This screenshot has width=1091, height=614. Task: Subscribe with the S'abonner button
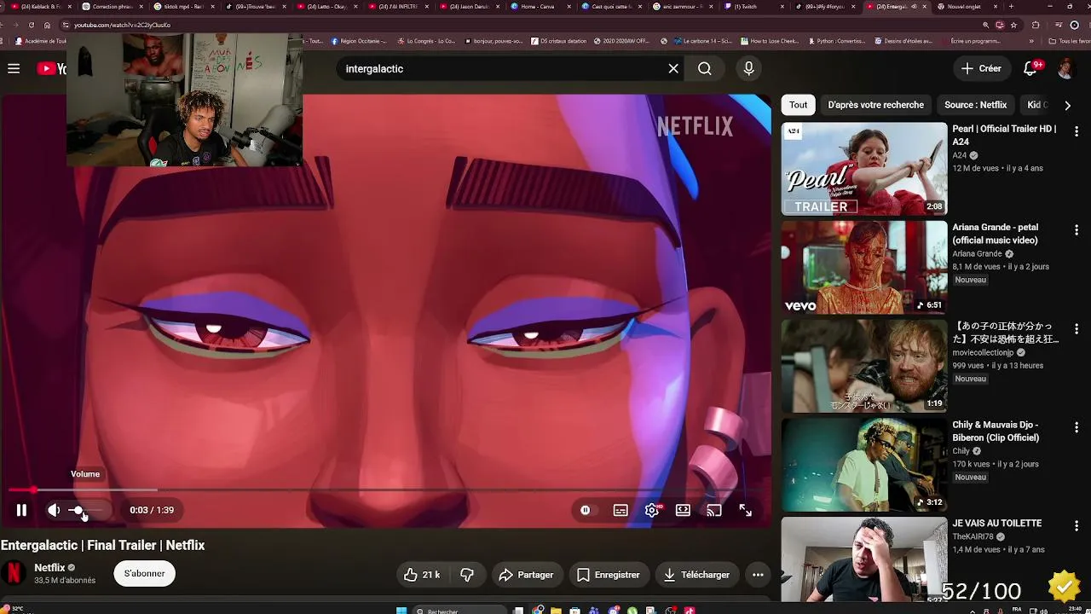pyautogui.click(x=145, y=574)
